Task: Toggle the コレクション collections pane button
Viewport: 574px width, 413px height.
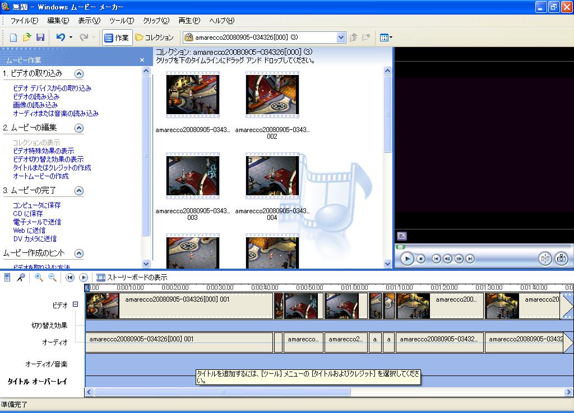Action: coord(154,37)
